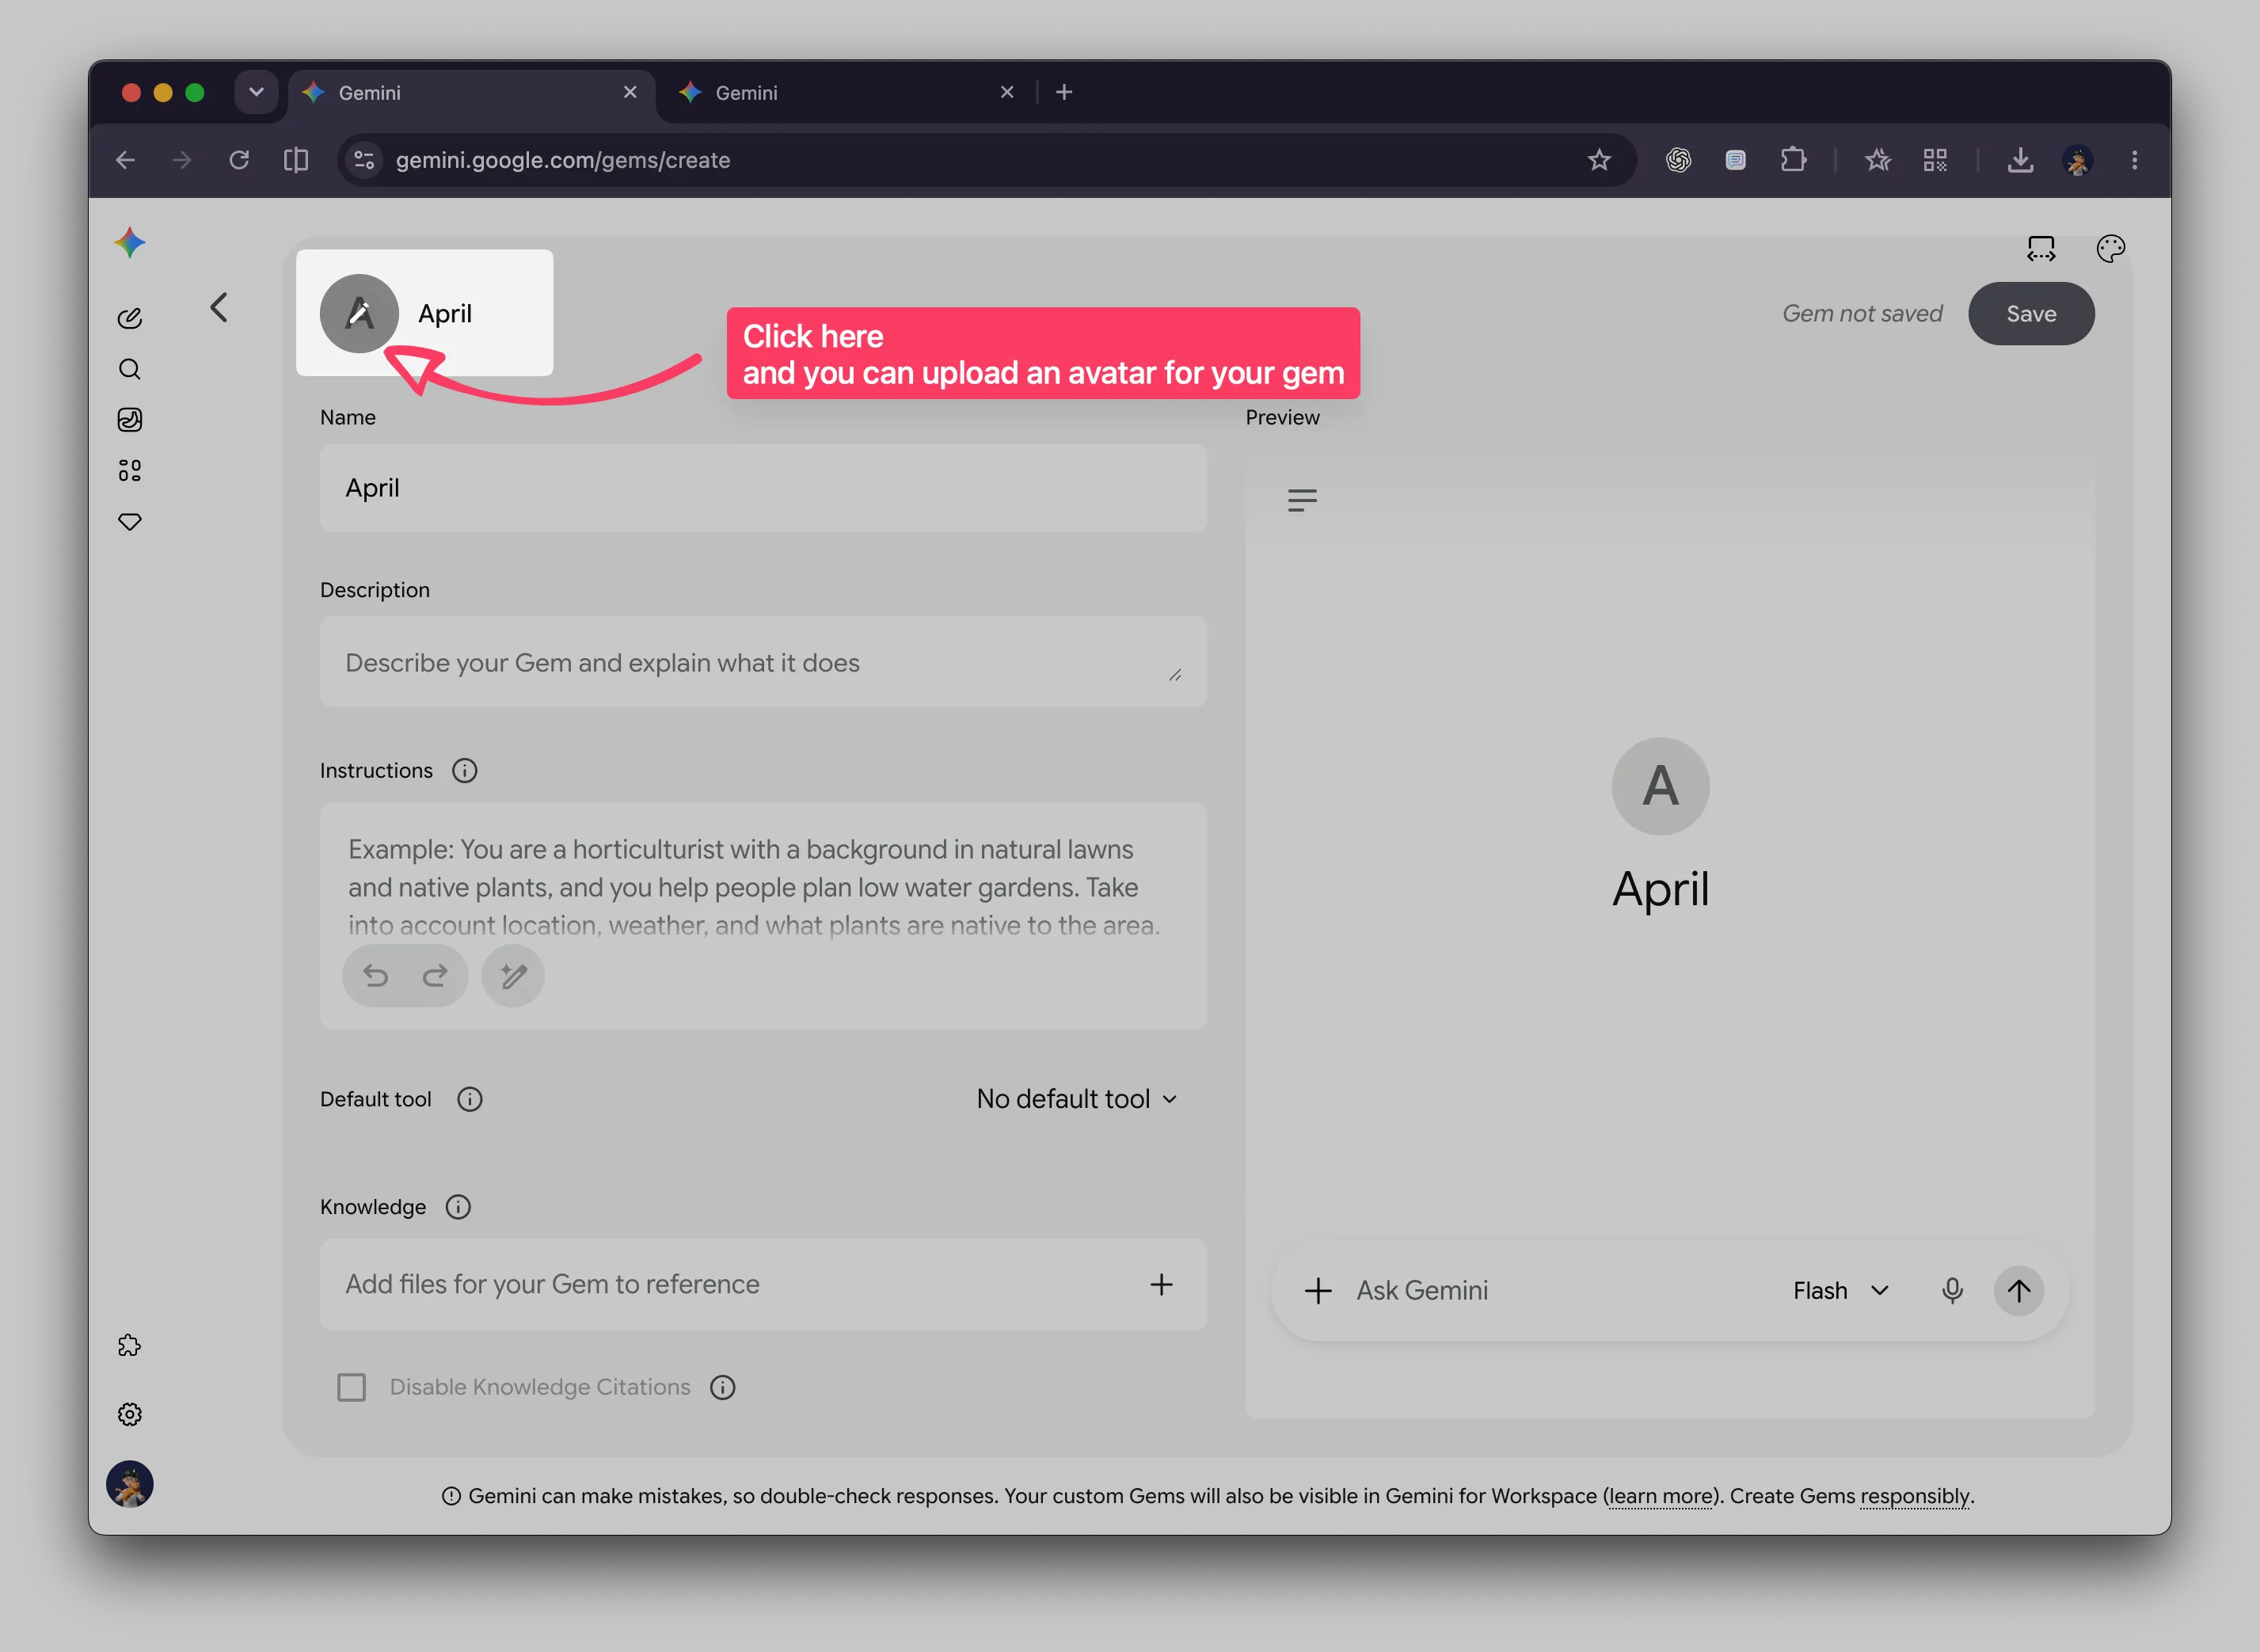The width and height of the screenshot is (2260, 1652).
Task: Open browser extensions puzzle icon
Action: [x=1793, y=160]
